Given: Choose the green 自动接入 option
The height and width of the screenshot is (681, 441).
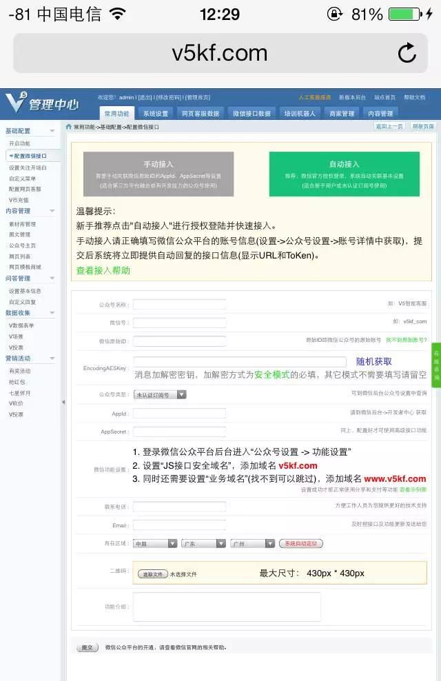Looking at the screenshot, I should [345, 174].
